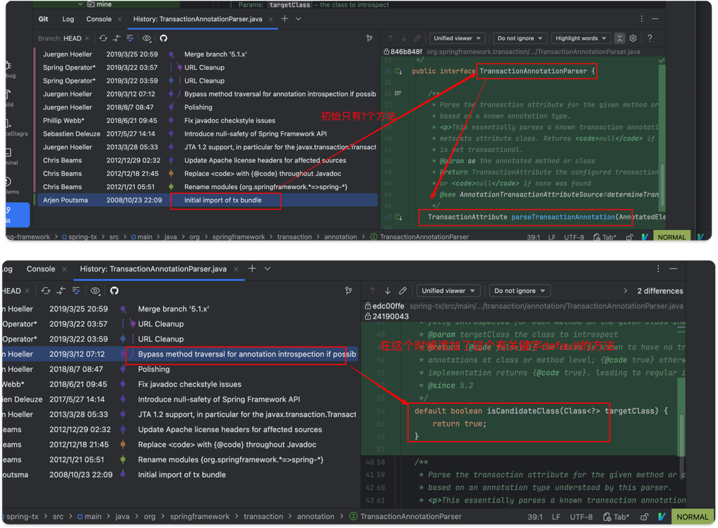Screen dimensions: 718x528
Task: Click the UTF-8 encoding in the lower status bar
Action: 581,517
